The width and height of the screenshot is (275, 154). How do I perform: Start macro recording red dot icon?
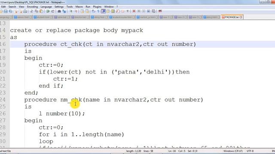pos(134,11)
